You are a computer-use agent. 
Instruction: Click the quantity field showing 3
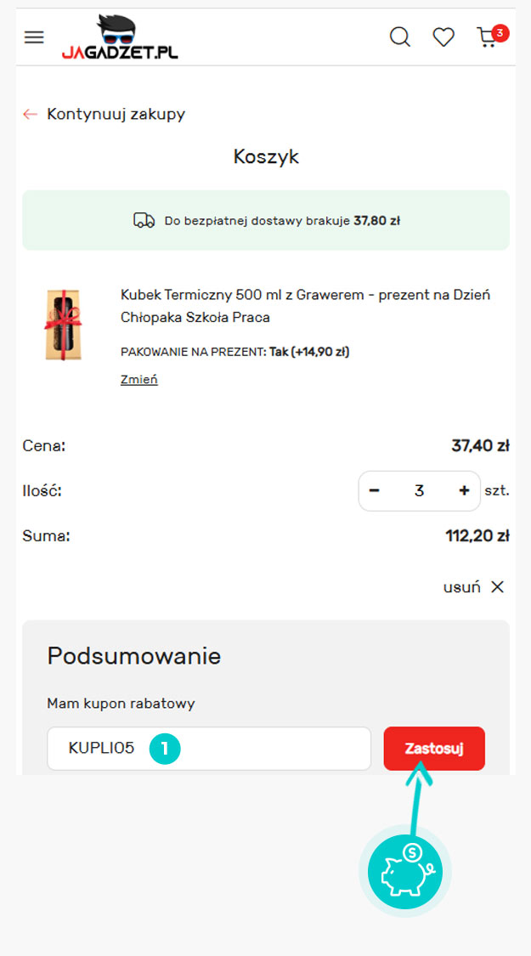click(419, 491)
